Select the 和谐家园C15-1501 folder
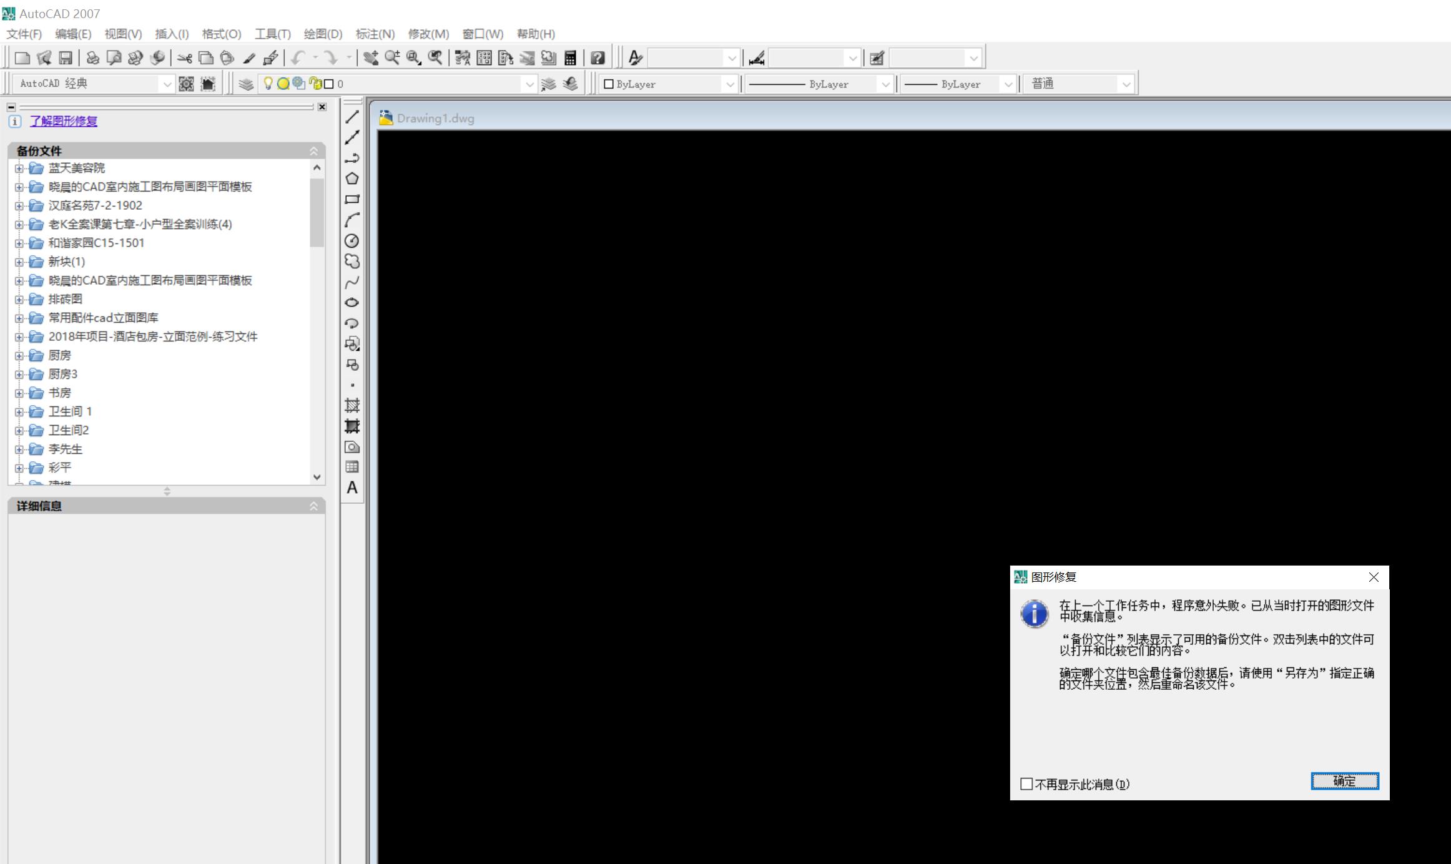Viewport: 1451px width, 864px height. click(x=96, y=243)
